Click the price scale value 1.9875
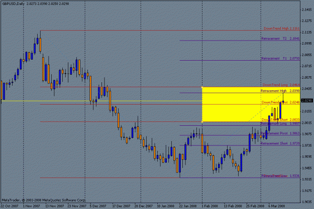This screenshot has height=209, width=314. 307,134
